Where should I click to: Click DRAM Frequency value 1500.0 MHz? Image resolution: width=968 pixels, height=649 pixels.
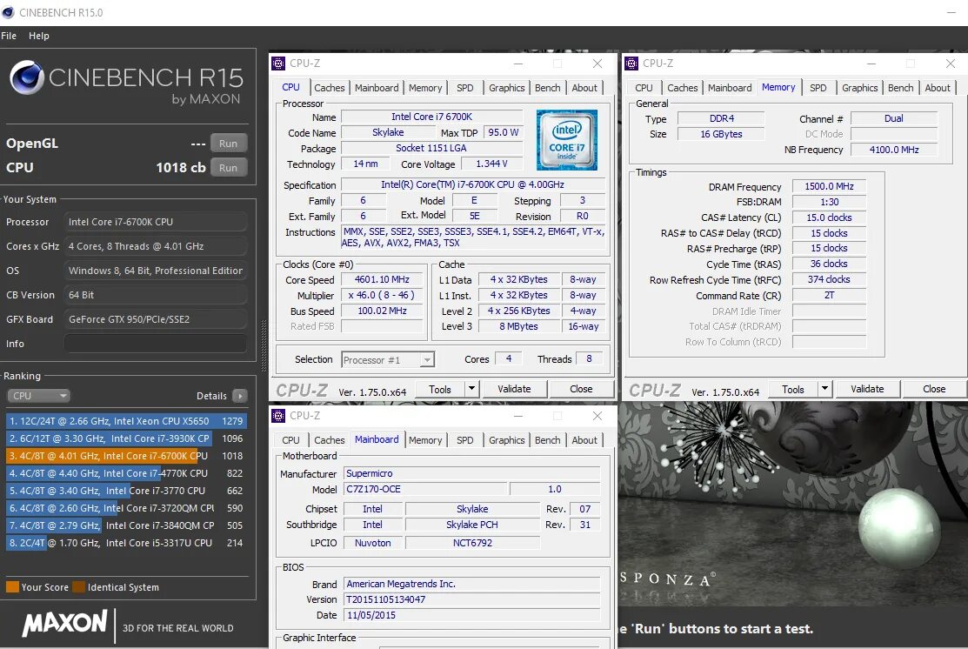click(x=829, y=186)
